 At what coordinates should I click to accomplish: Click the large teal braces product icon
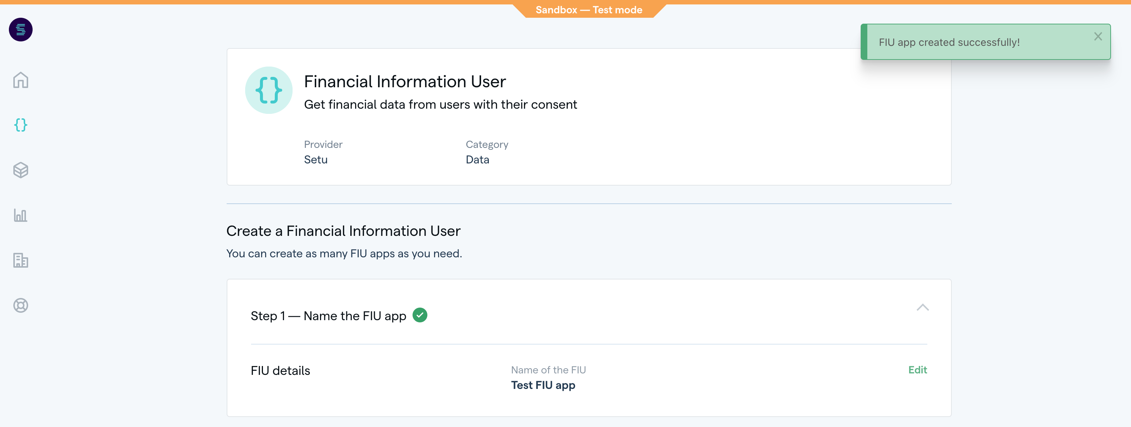pyautogui.click(x=269, y=90)
